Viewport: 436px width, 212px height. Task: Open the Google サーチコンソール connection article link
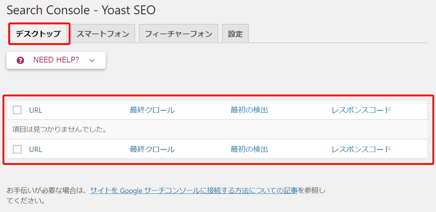coord(194,191)
